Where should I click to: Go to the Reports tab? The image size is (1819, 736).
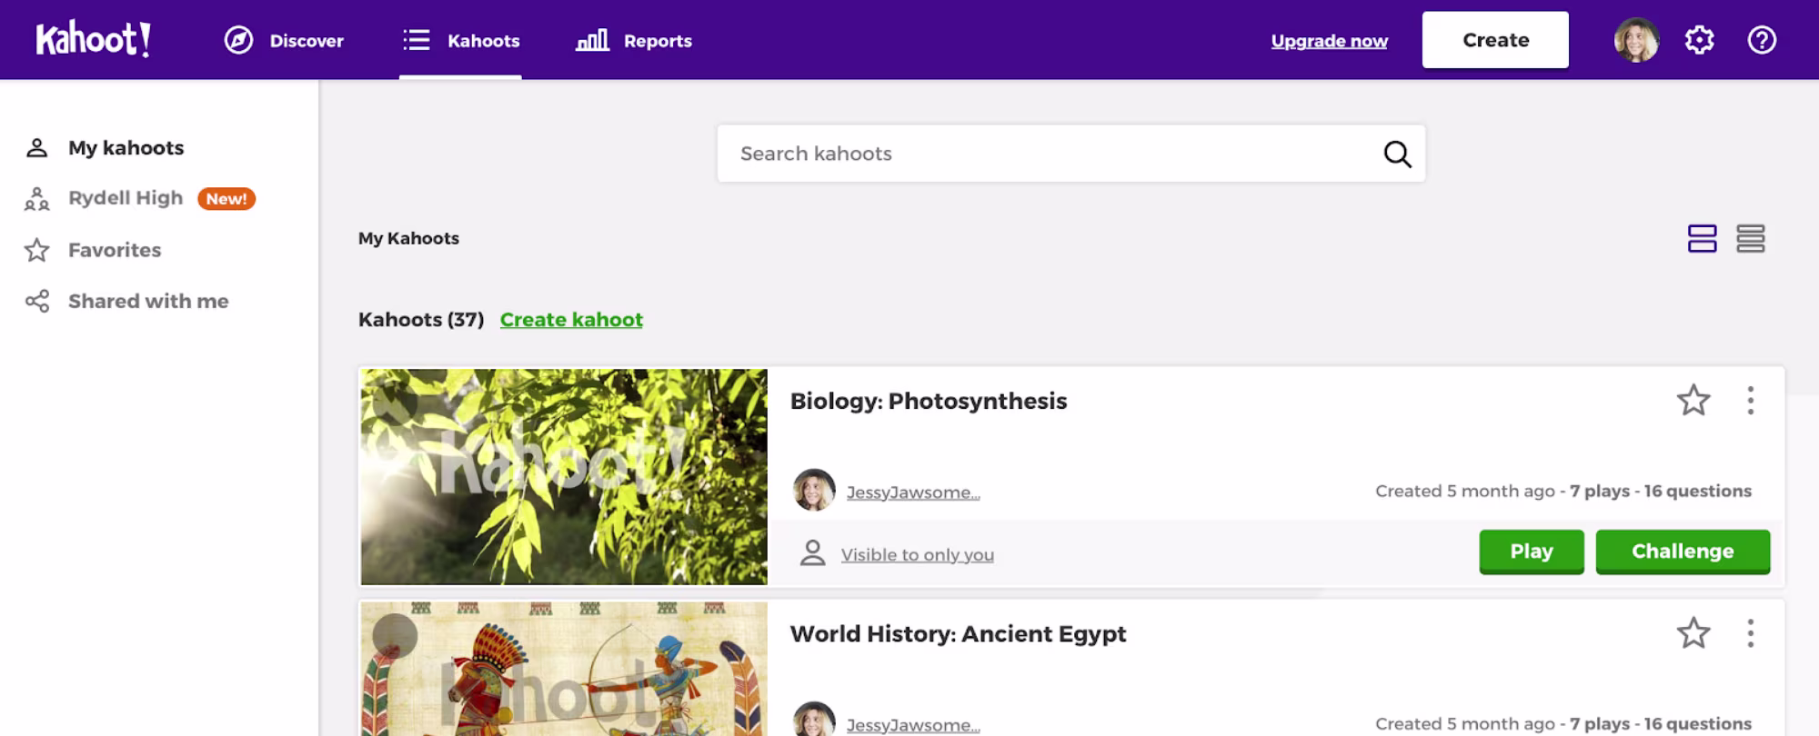[x=634, y=40]
